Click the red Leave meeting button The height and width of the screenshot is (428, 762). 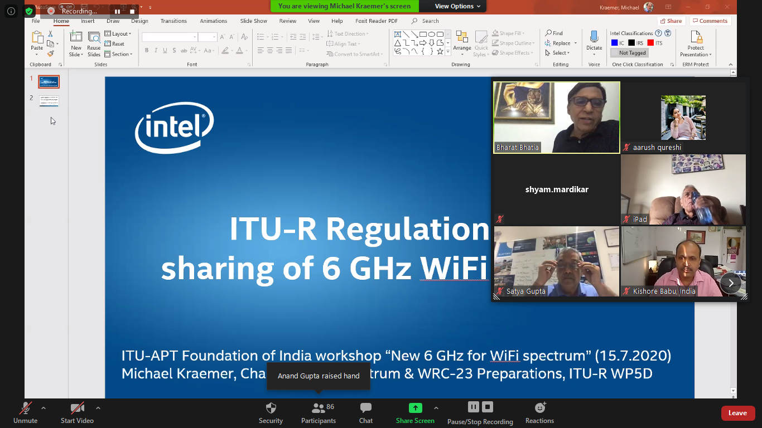[737, 413]
